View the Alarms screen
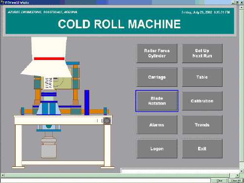 tap(157, 125)
